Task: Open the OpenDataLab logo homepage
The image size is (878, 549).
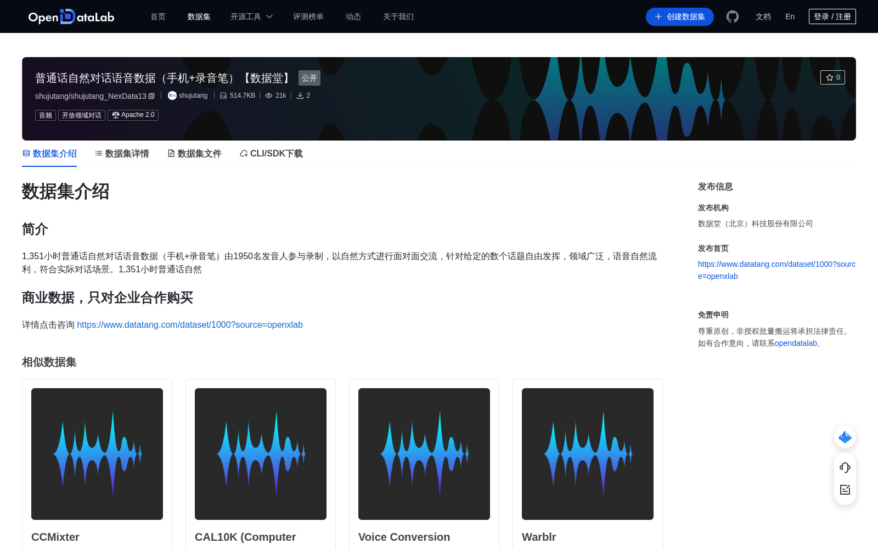Action: [x=71, y=16]
